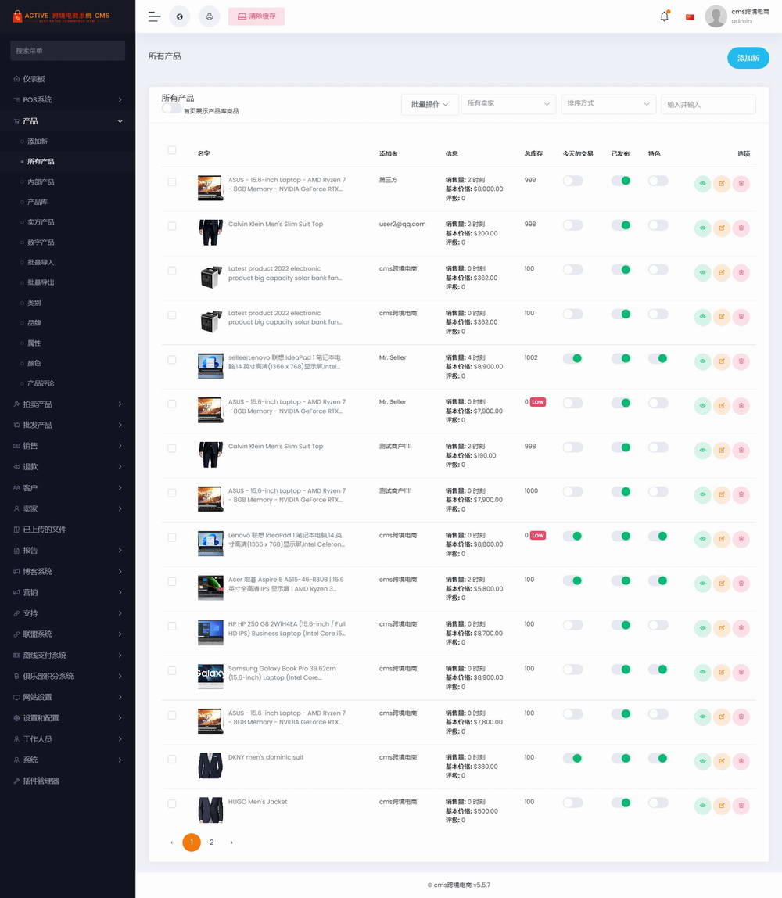
Task: Edit the HUGO Men's Jacket product
Action: [x=722, y=806]
